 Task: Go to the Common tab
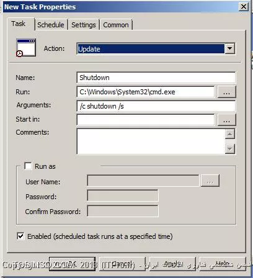coord(116,25)
